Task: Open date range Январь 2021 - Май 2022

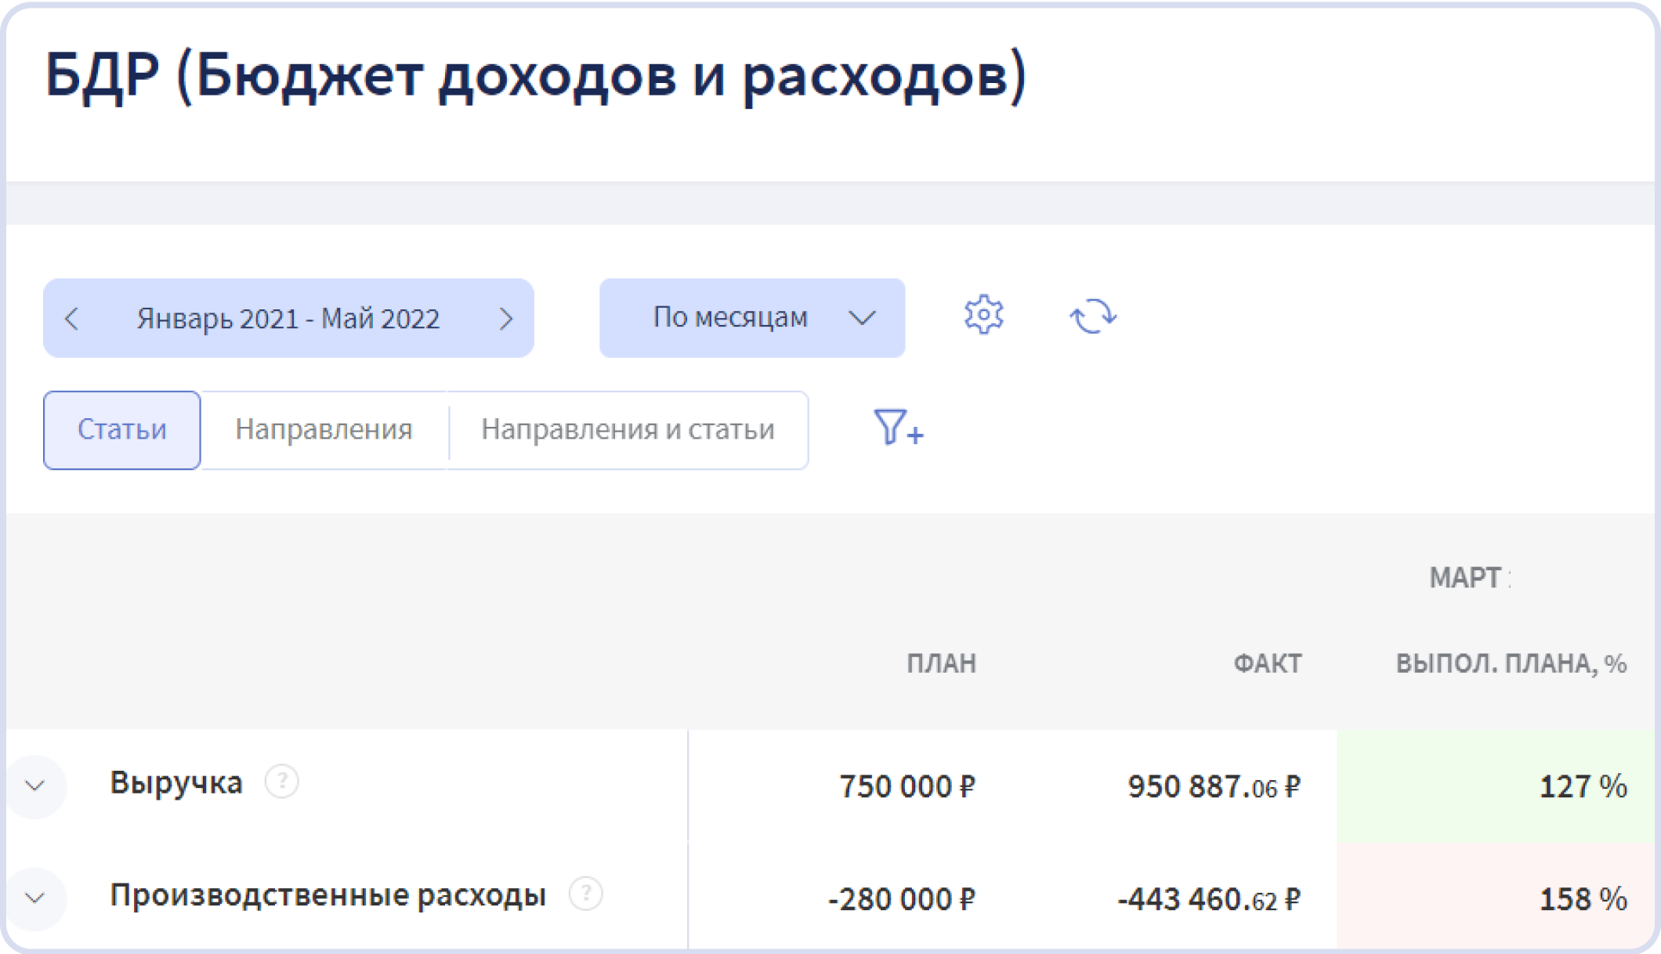Action: [288, 319]
